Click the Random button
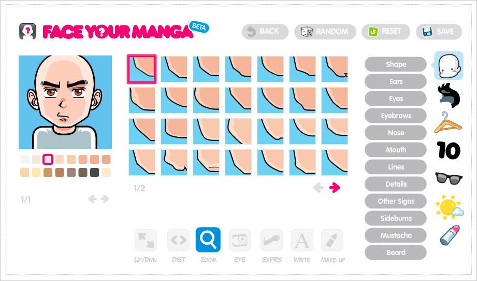The image size is (477, 281). tap(325, 31)
